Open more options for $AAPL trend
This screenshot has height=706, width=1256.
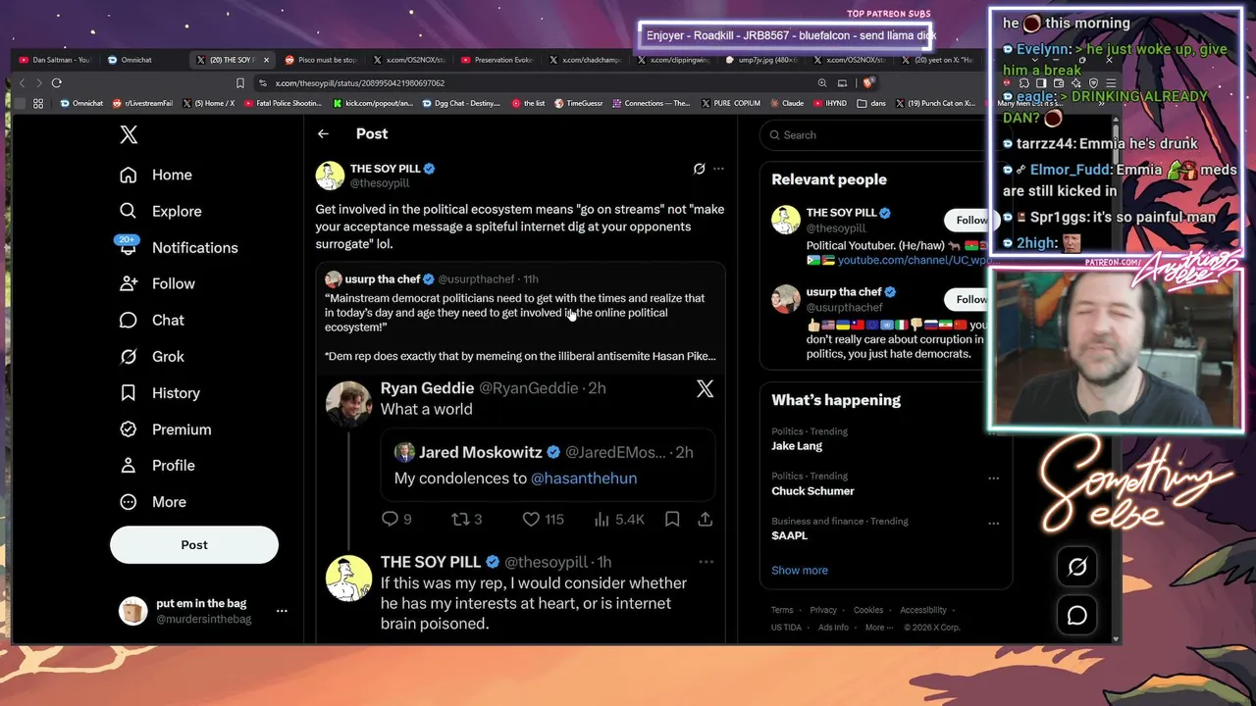(x=993, y=524)
